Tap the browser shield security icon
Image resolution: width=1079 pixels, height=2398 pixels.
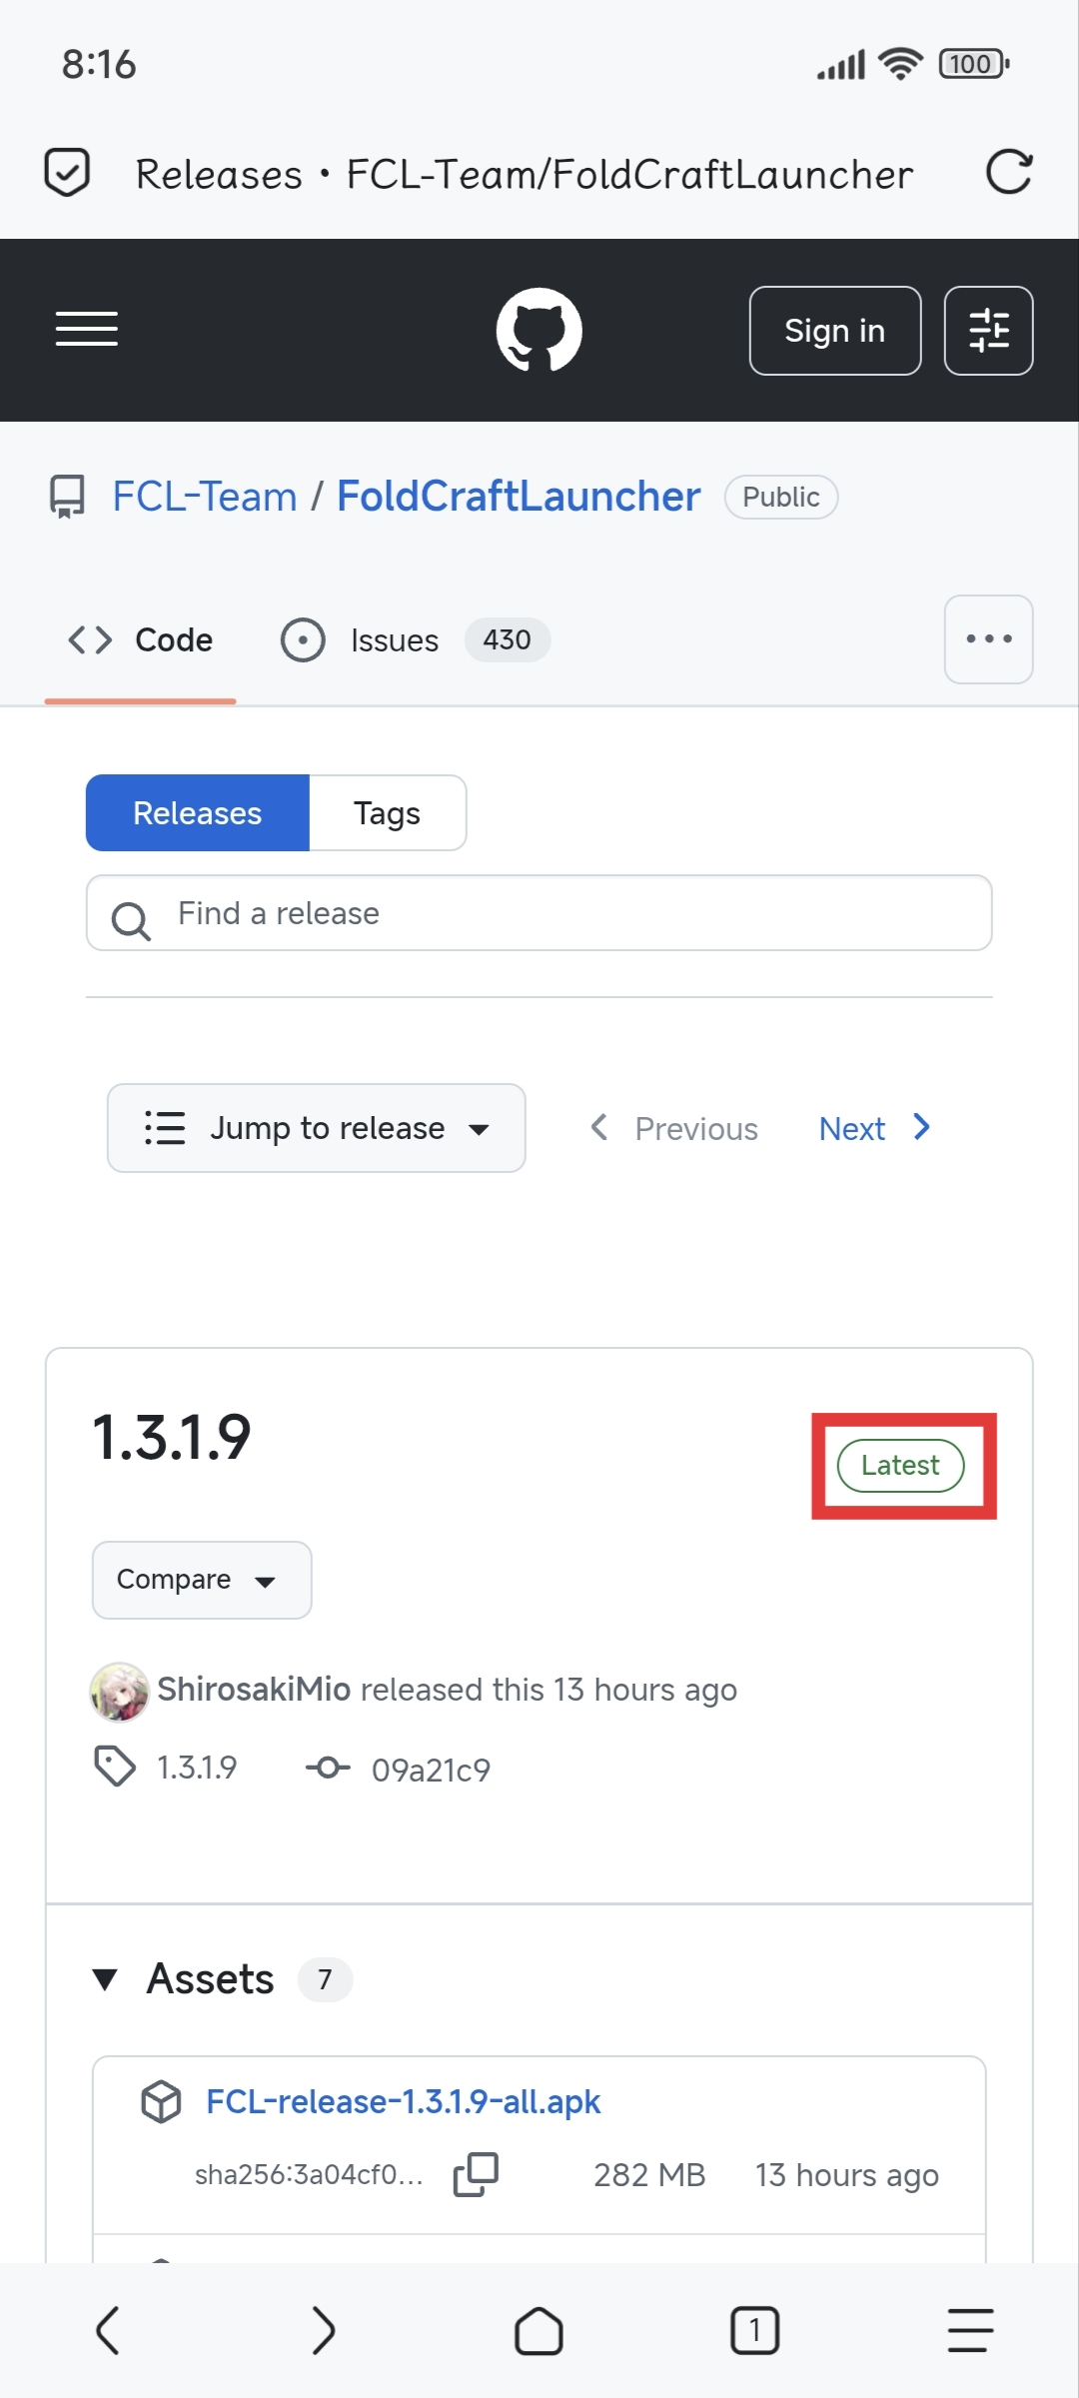pyautogui.click(x=67, y=173)
